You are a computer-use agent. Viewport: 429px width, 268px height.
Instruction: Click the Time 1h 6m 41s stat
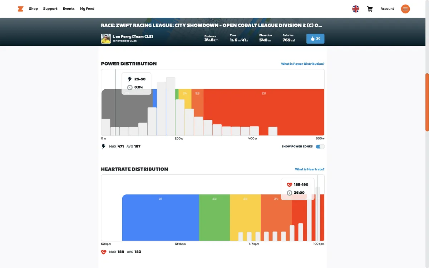click(239, 38)
